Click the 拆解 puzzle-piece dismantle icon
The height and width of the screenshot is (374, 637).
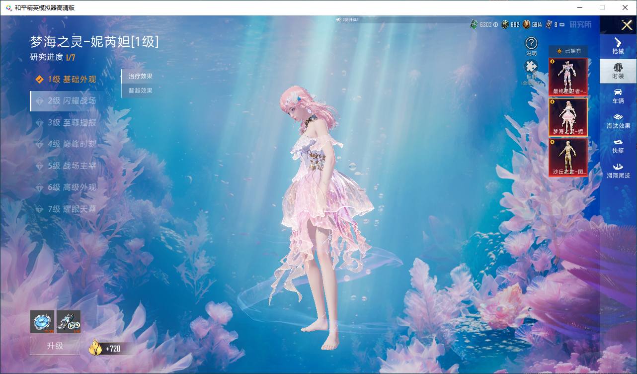[531, 67]
